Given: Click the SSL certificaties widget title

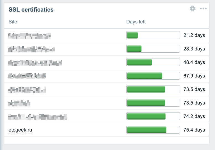Looking at the screenshot, I should point(31,10).
